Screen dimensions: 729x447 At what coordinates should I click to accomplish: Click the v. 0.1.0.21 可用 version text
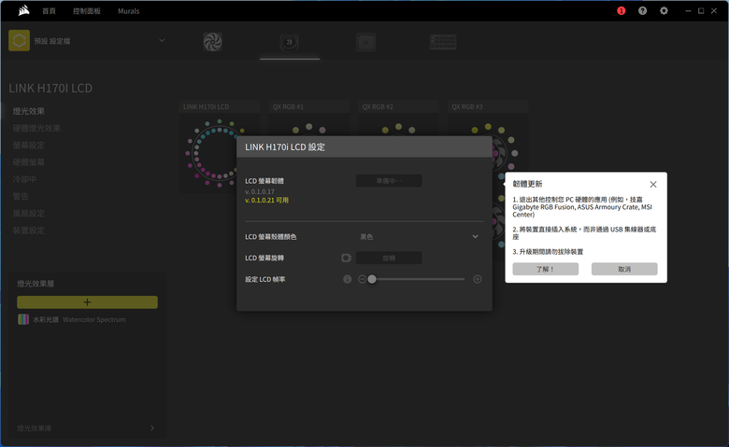(267, 200)
